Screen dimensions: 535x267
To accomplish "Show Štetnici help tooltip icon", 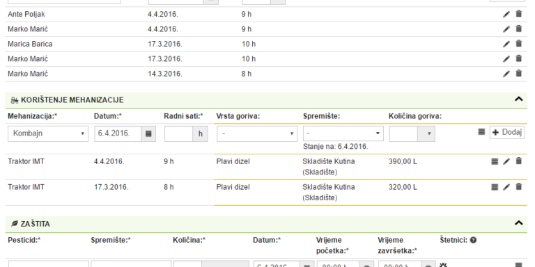I will click(x=473, y=240).
